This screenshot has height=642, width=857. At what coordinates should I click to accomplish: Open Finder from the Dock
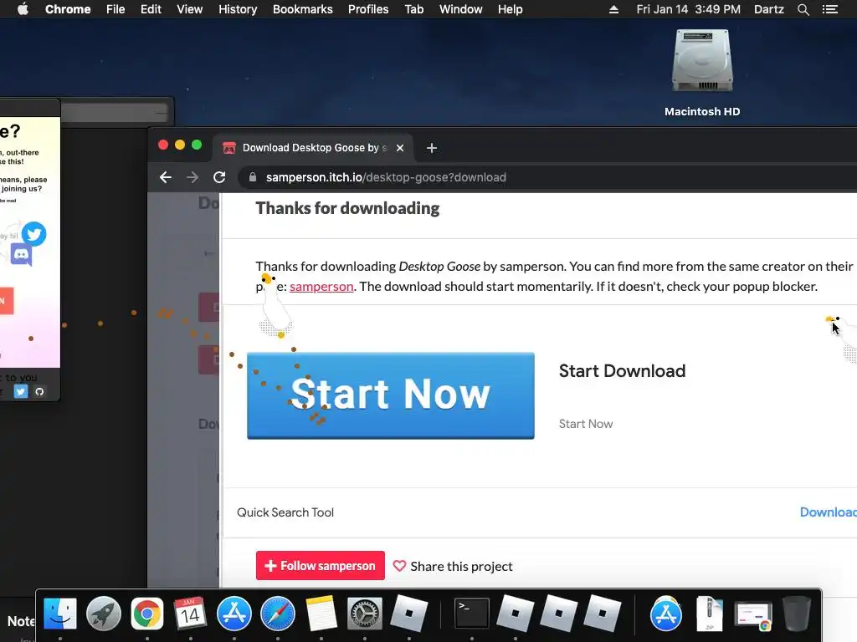60,614
